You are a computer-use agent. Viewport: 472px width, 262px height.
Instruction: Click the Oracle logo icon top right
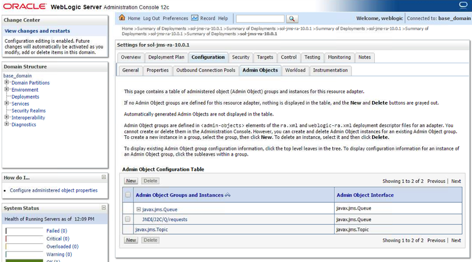(x=463, y=5)
